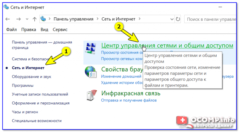
Task: Go up one level with Up arrow
Action: pyautogui.click(x=35, y=19)
